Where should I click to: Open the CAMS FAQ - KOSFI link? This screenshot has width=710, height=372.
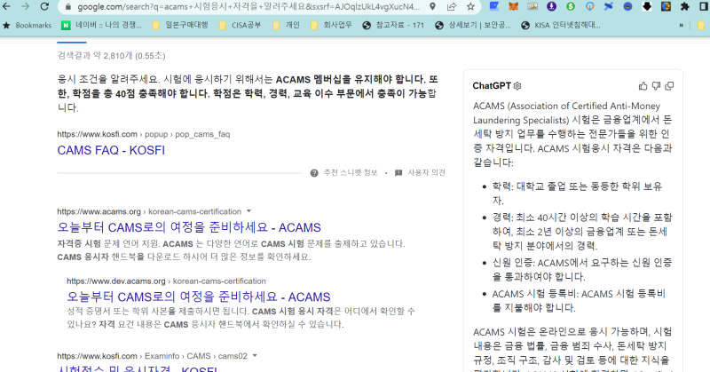tap(111, 150)
